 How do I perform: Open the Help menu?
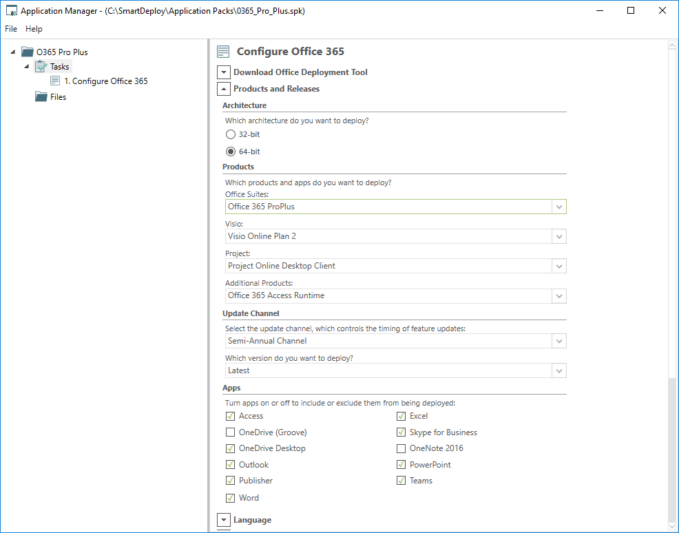pyautogui.click(x=34, y=29)
